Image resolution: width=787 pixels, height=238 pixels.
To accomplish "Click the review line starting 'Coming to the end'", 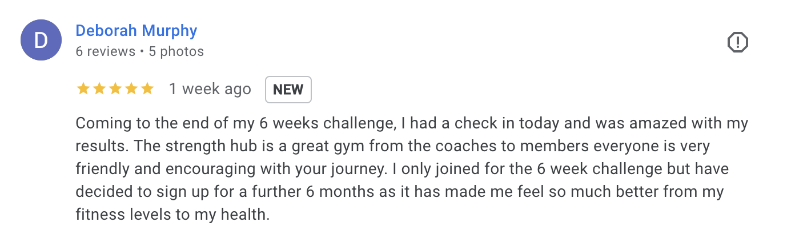I will 411,124.
